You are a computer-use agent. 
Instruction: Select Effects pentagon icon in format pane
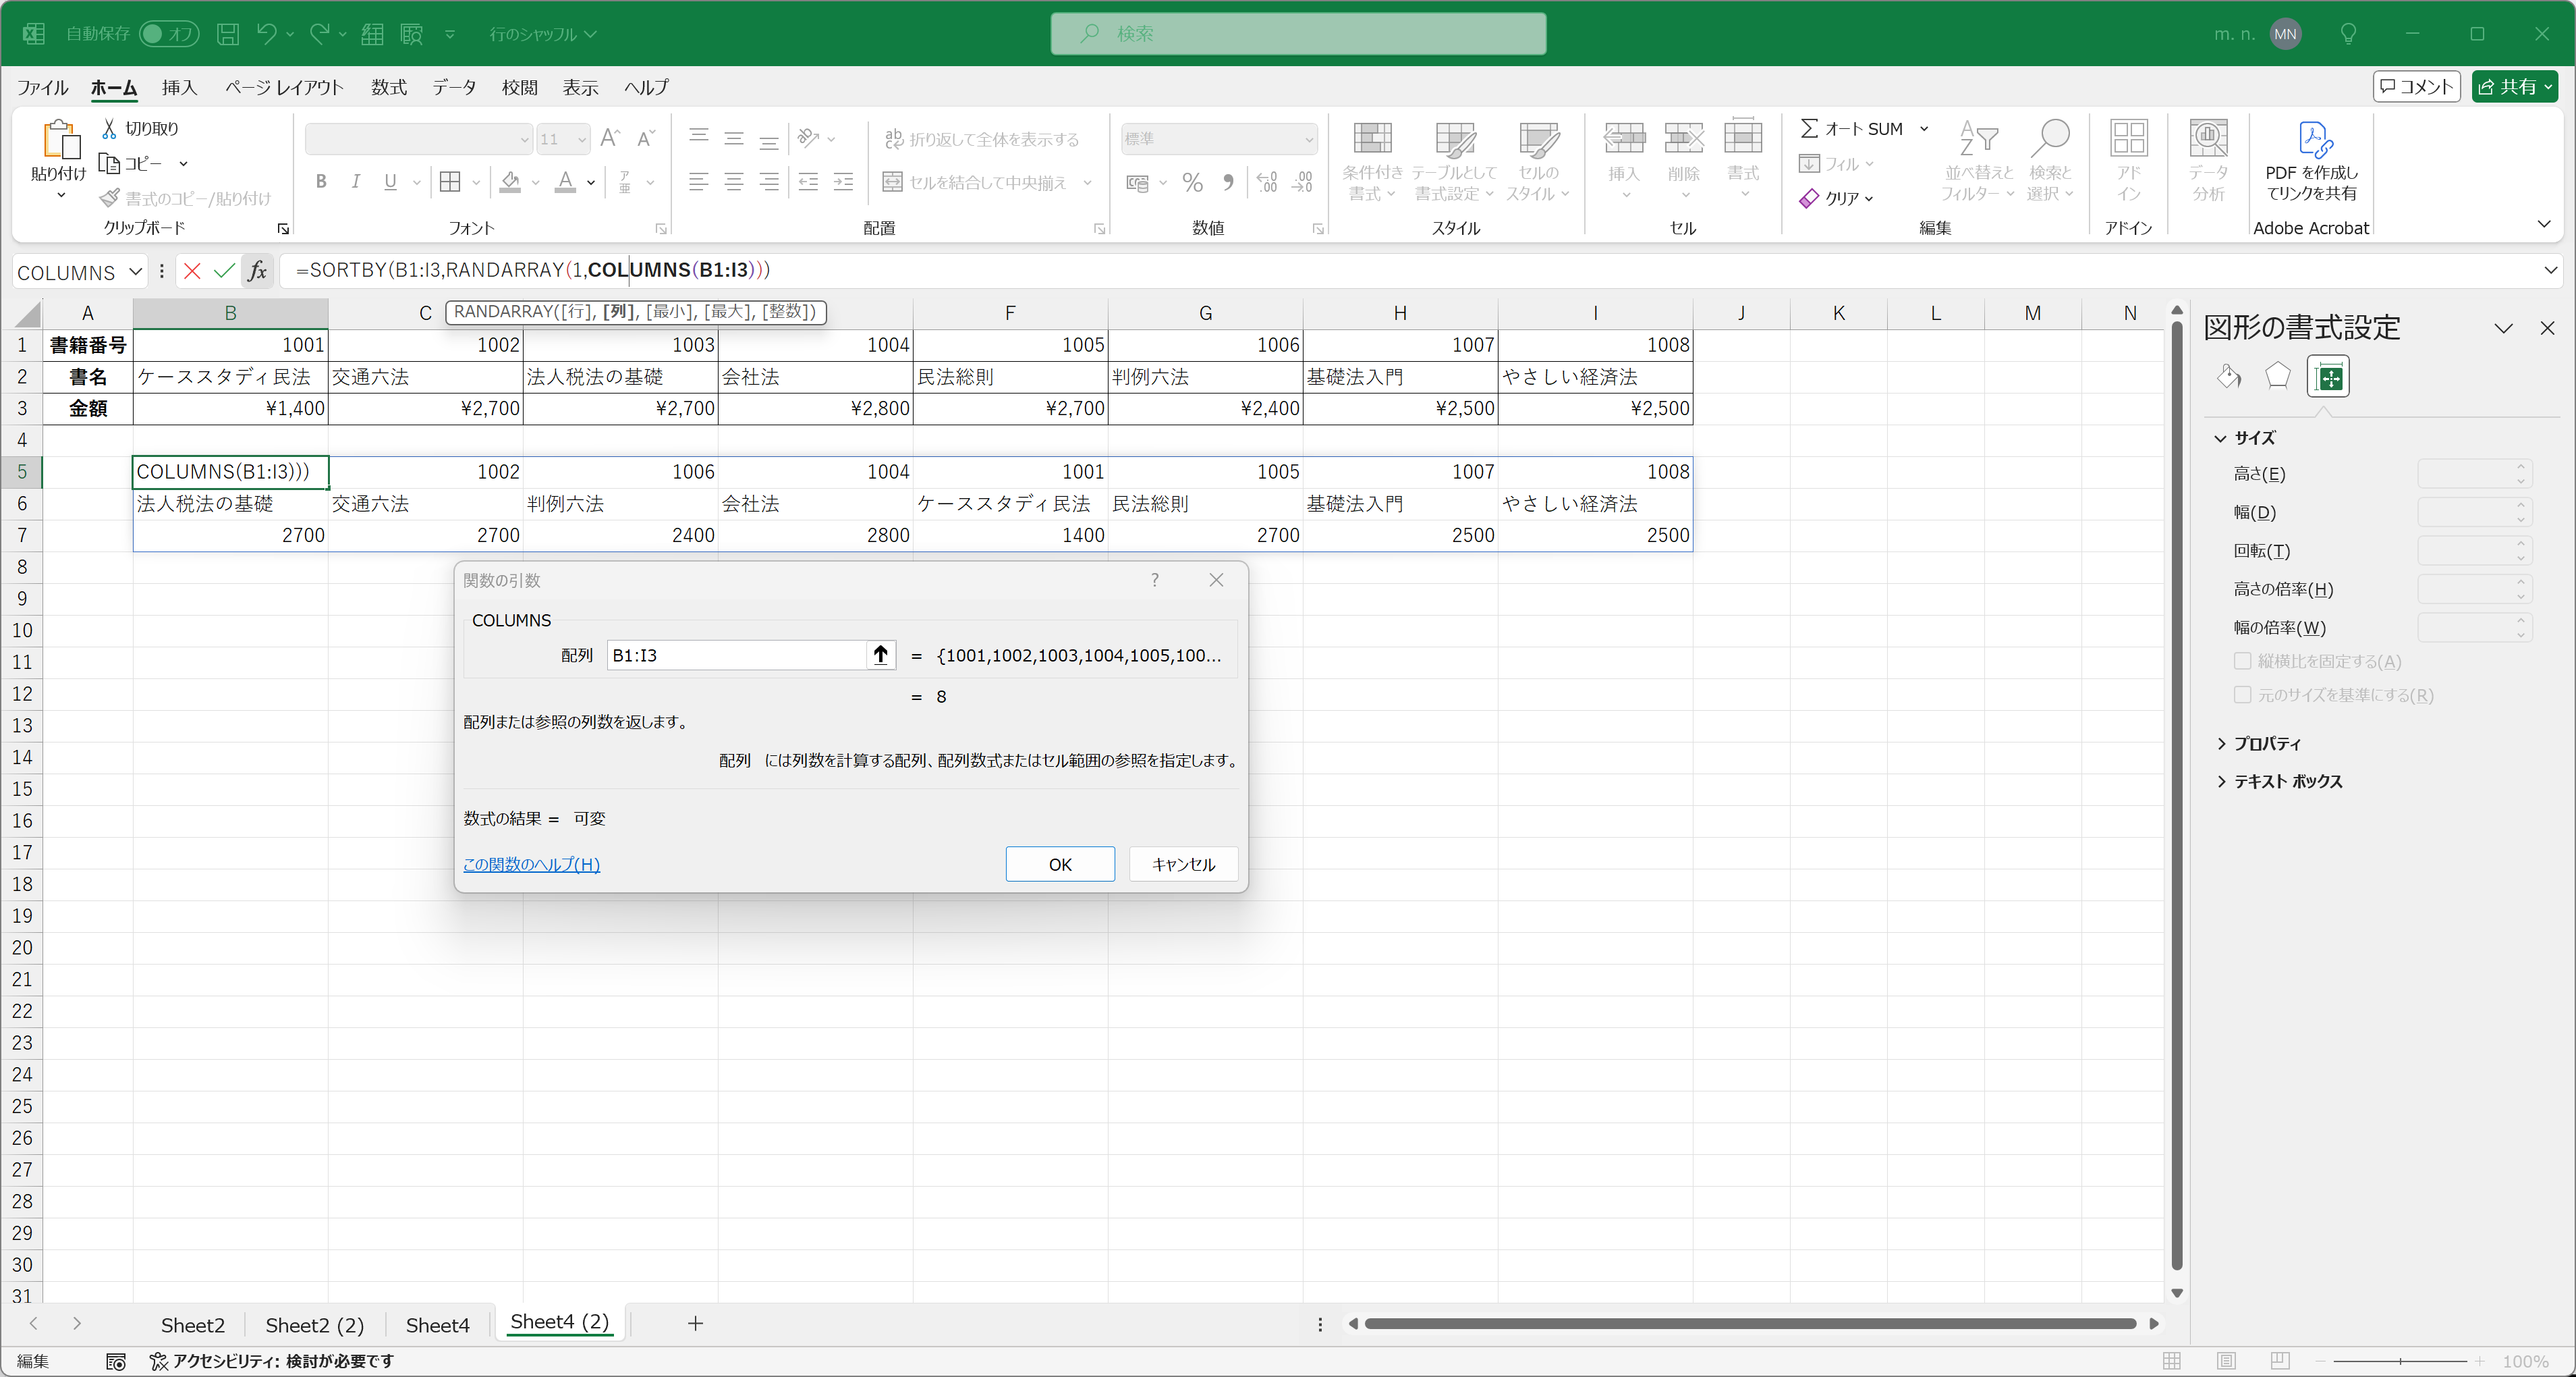pos(2277,376)
